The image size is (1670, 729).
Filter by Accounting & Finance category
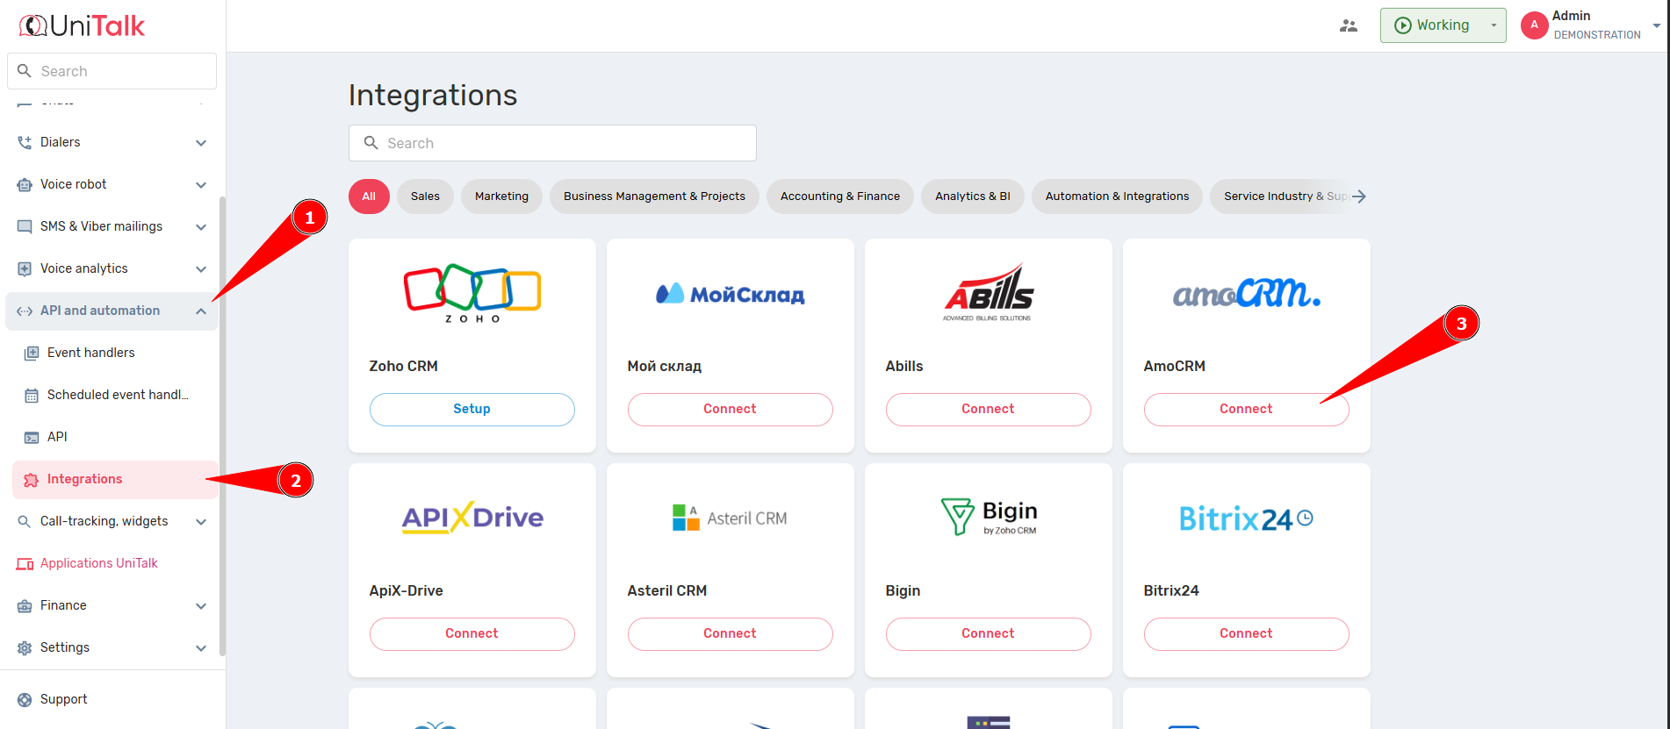(x=839, y=197)
